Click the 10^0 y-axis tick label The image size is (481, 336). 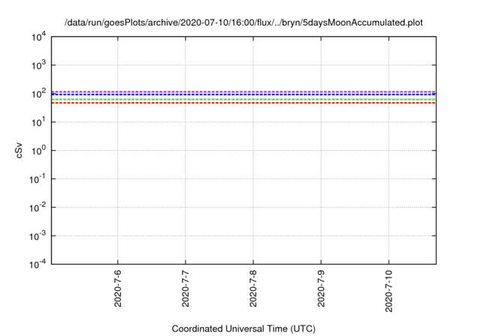(38, 151)
